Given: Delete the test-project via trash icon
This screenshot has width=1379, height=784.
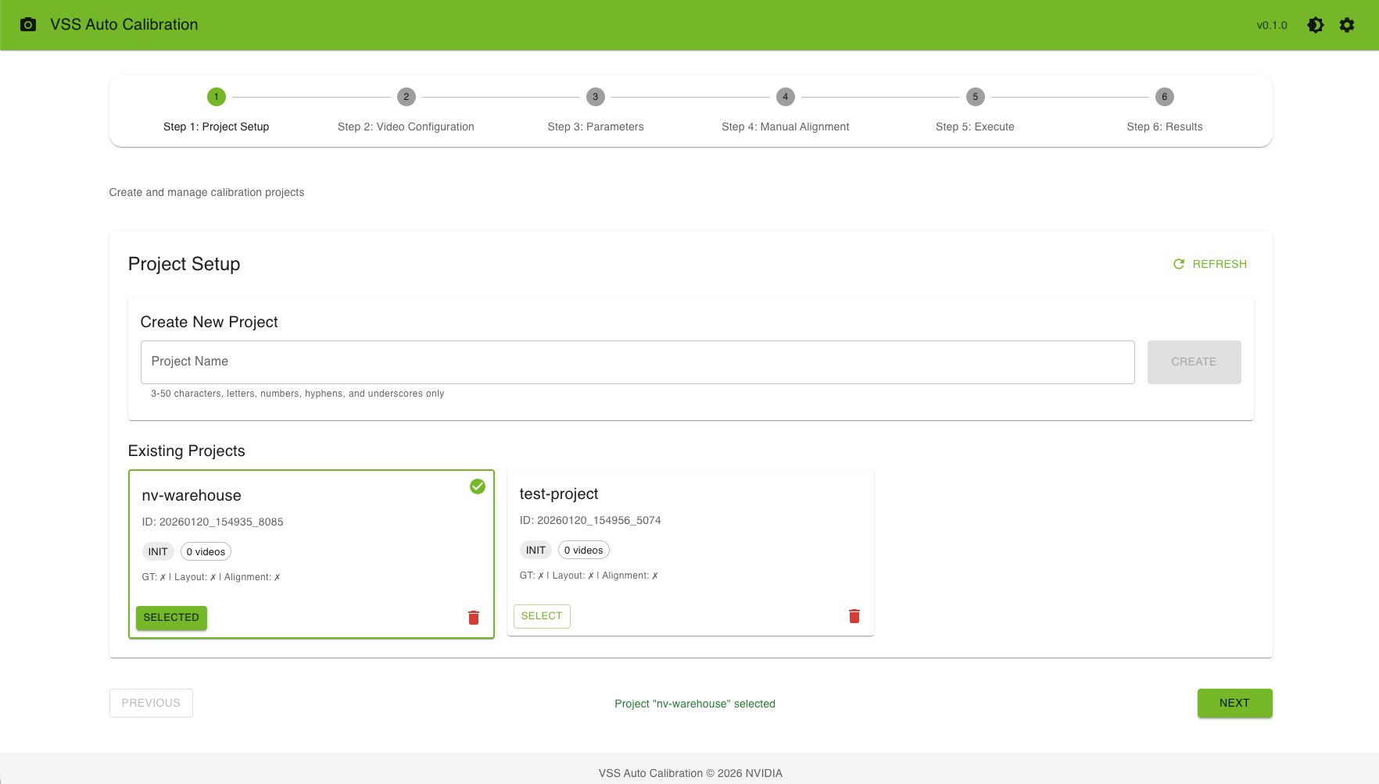Looking at the screenshot, I should 854,616.
